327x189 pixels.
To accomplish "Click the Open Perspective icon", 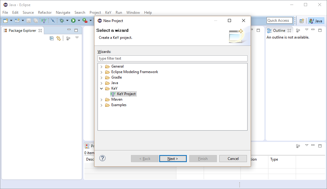I will tap(302, 21).
